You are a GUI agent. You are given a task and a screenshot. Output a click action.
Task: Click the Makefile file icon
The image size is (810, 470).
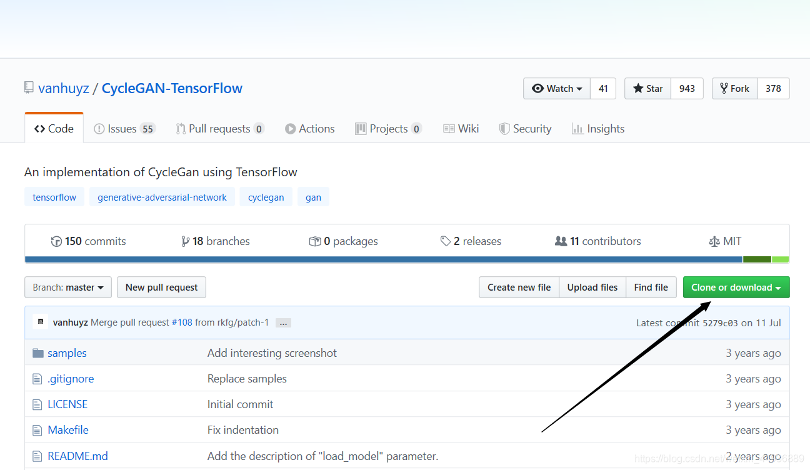coord(37,430)
